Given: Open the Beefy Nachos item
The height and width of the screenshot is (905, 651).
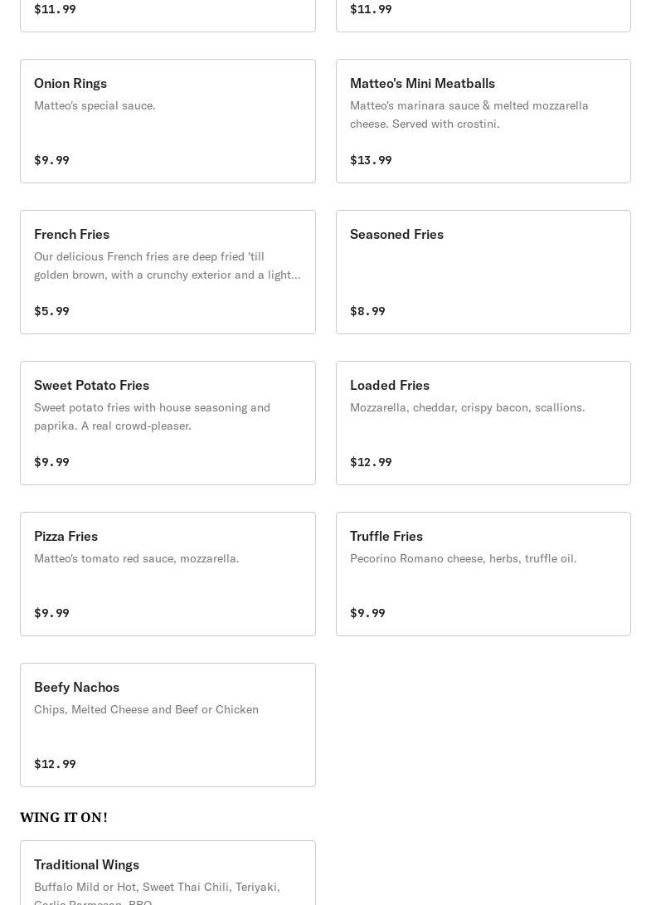Looking at the screenshot, I should [x=168, y=725].
